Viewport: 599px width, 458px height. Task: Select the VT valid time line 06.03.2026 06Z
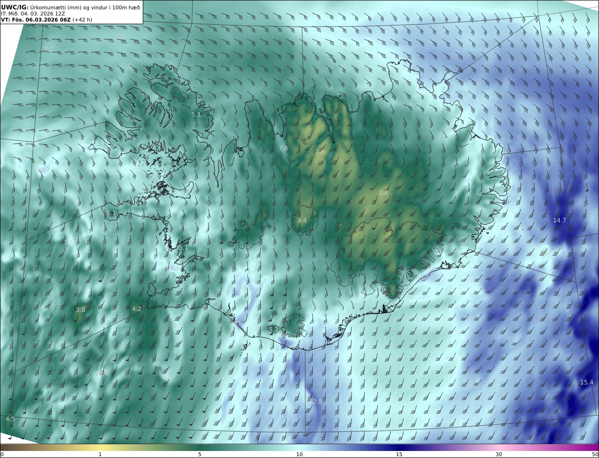[x=46, y=20]
